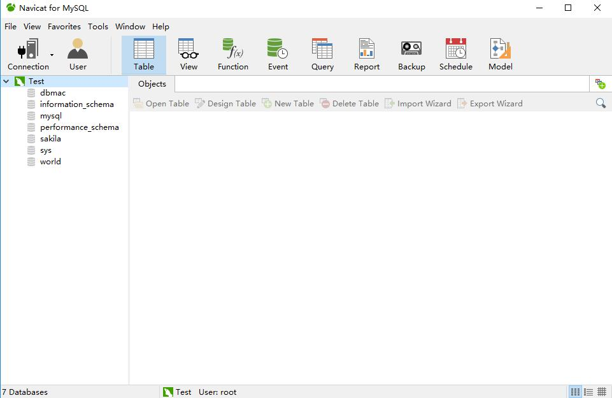Select the mysql database
Viewport: 612px width, 398px height.
tap(51, 116)
